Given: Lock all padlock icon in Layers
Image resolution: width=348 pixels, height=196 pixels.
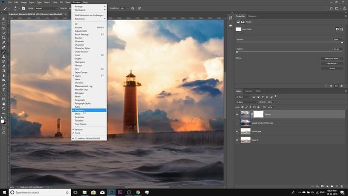Looking at the screenshot, I should coord(258,107).
